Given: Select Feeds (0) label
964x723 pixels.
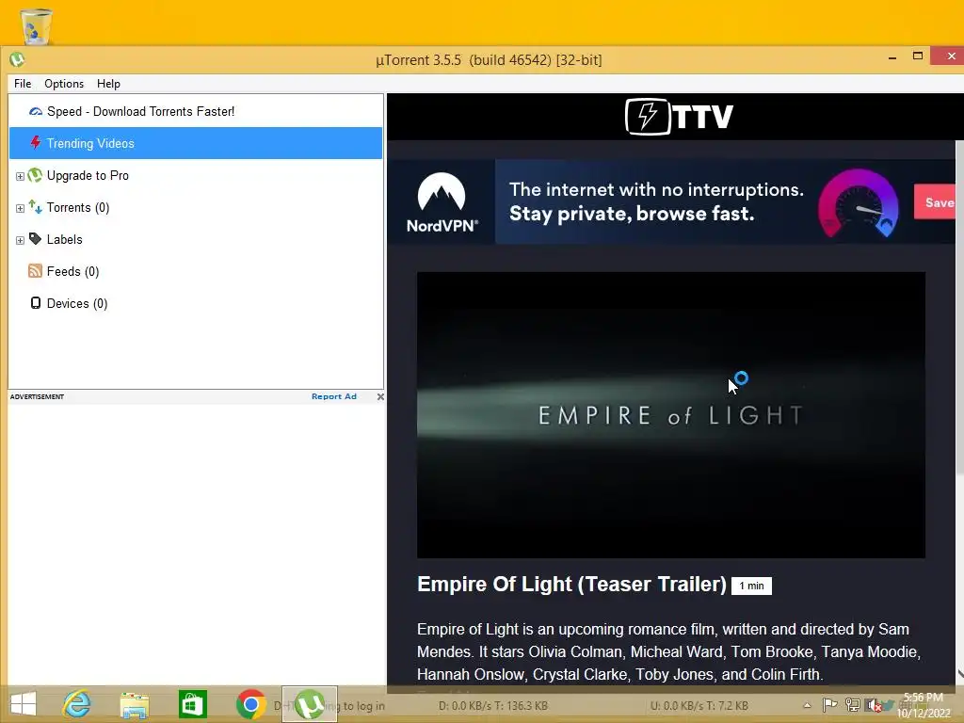Looking at the screenshot, I should point(72,272).
